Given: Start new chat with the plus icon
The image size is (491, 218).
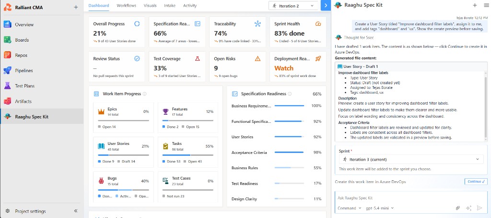Looking at the screenshot, I should pos(475,5).
